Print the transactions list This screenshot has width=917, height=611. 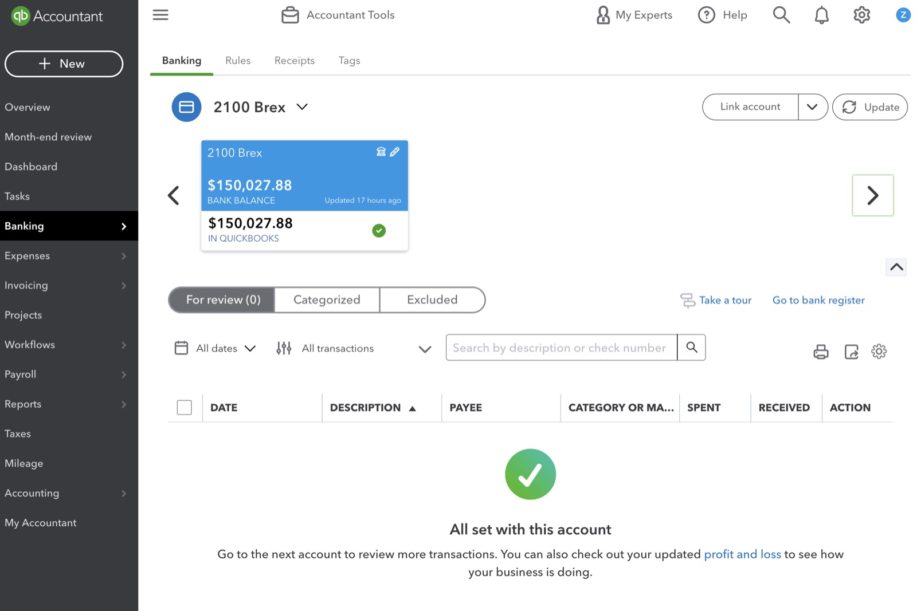tap(821, 351)
